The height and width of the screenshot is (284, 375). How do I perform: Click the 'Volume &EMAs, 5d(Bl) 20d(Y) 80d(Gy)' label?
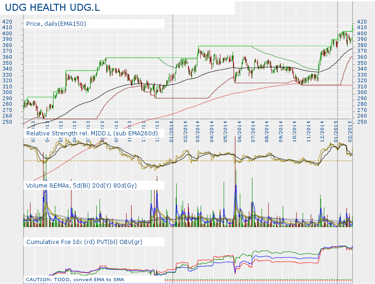click(x=81, y=185)
